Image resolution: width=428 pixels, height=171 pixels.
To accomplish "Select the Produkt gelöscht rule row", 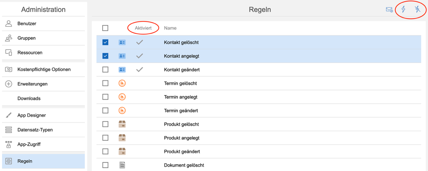I will [x=181, y=124].
